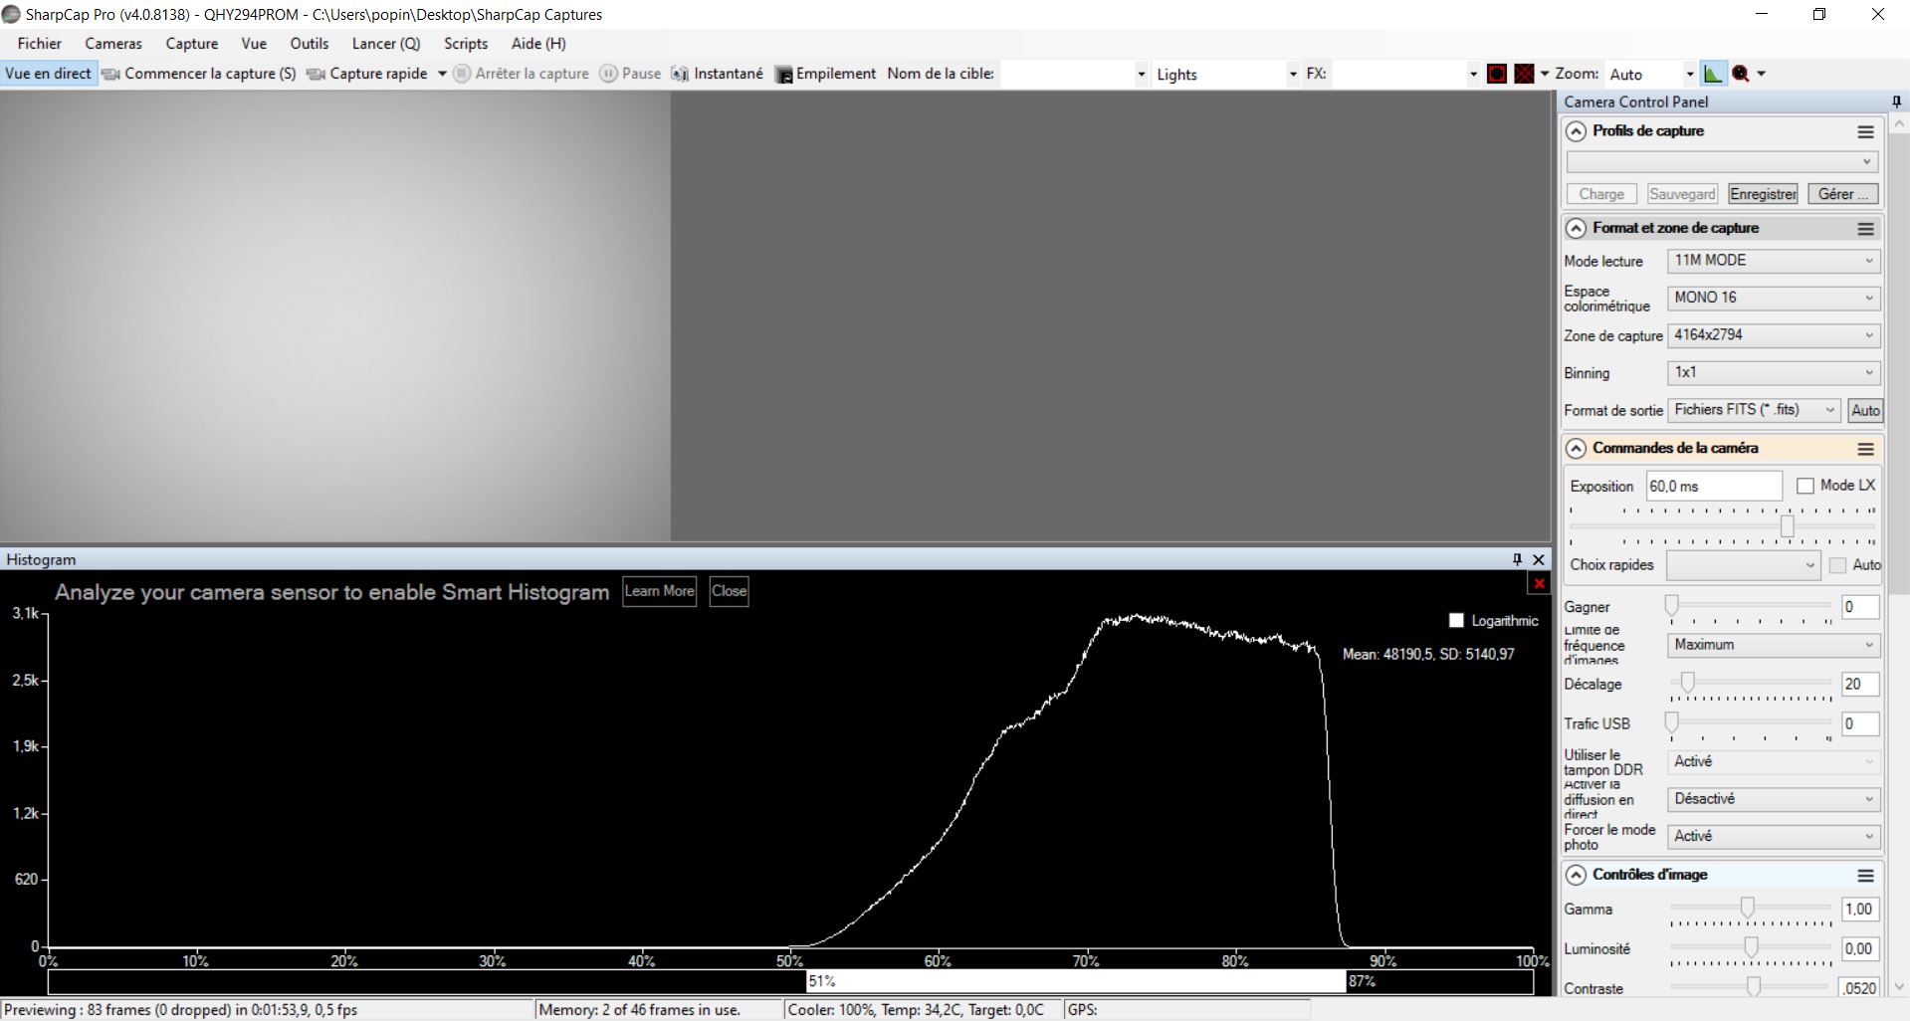Dismiss the Smart Histogram banner red X
Viewport: 1910px width, 1021px height.
click(1539, 583)
